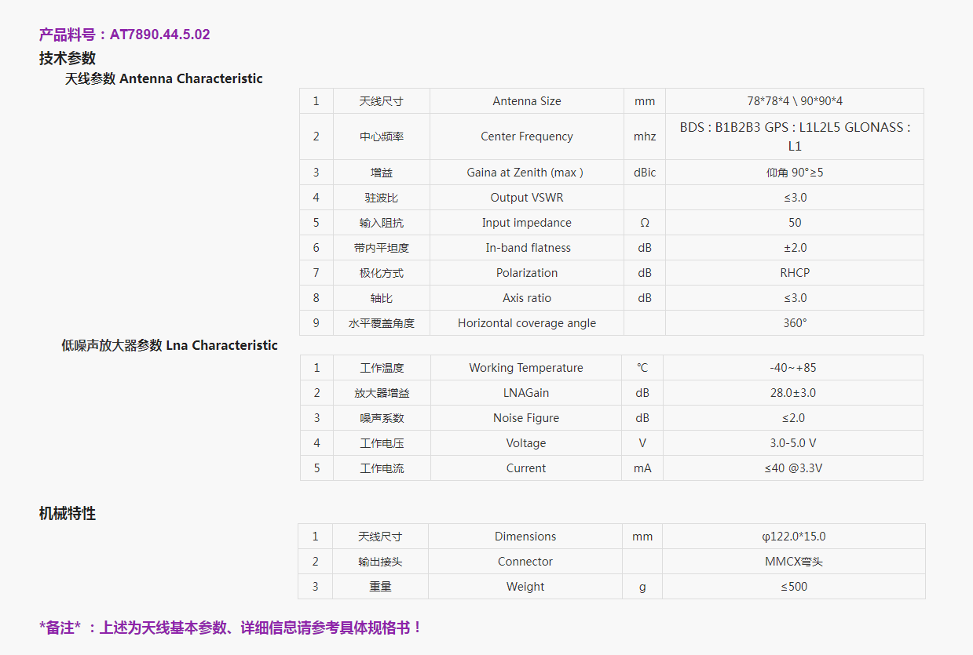The image size is (973, 655).
Task: Click the 'Noise Figure' cell
Action: pos(526,418)
